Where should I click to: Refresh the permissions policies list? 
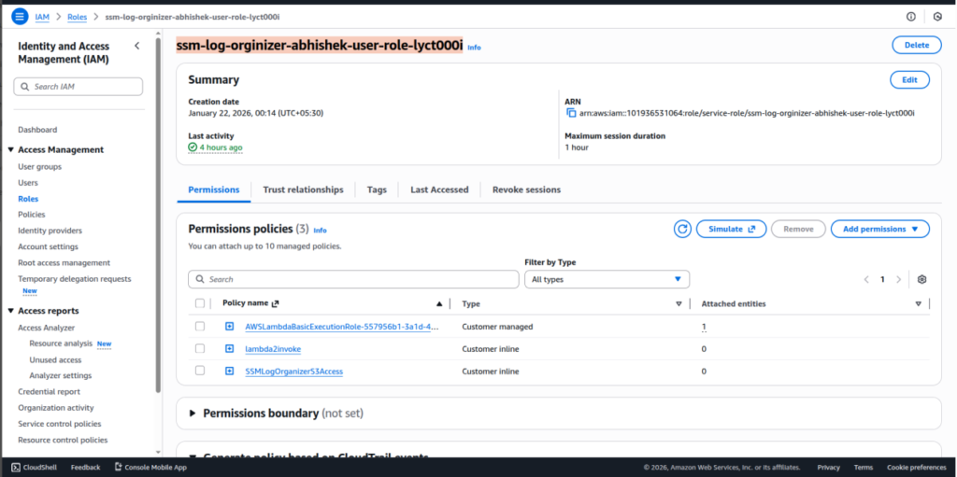pyautogui.click(x=682, y=229)
